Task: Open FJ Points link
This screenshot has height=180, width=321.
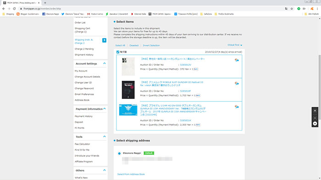Action: pos(79,128)
